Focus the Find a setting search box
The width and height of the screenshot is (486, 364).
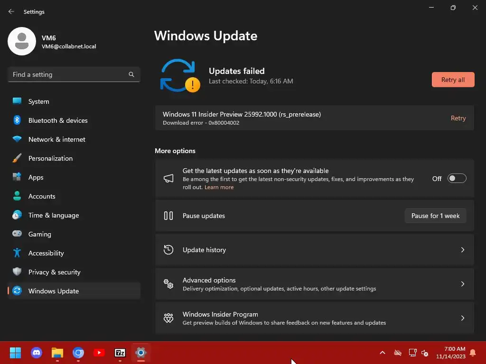pos(74,74)
